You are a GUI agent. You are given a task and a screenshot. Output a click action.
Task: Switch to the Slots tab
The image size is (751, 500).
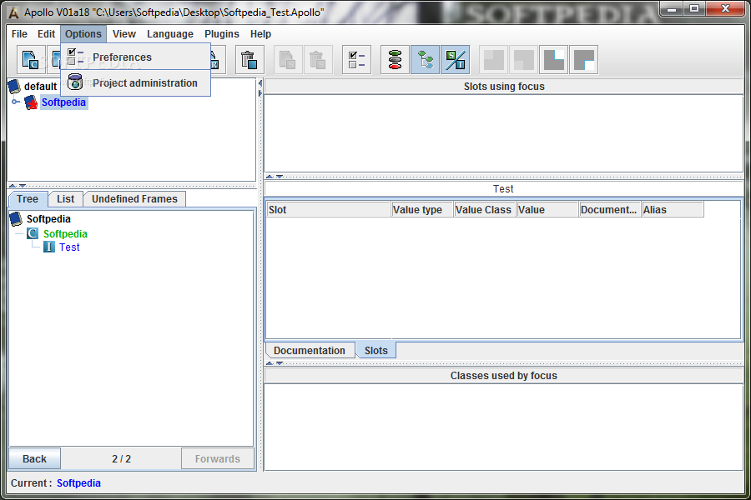coord(376,350)
